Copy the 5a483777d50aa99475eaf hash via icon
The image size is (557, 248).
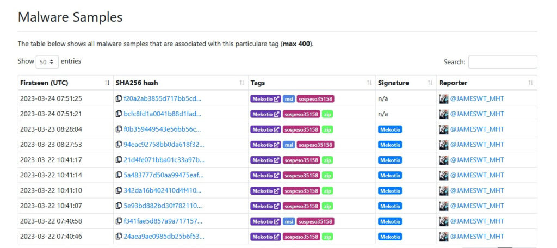119,176
